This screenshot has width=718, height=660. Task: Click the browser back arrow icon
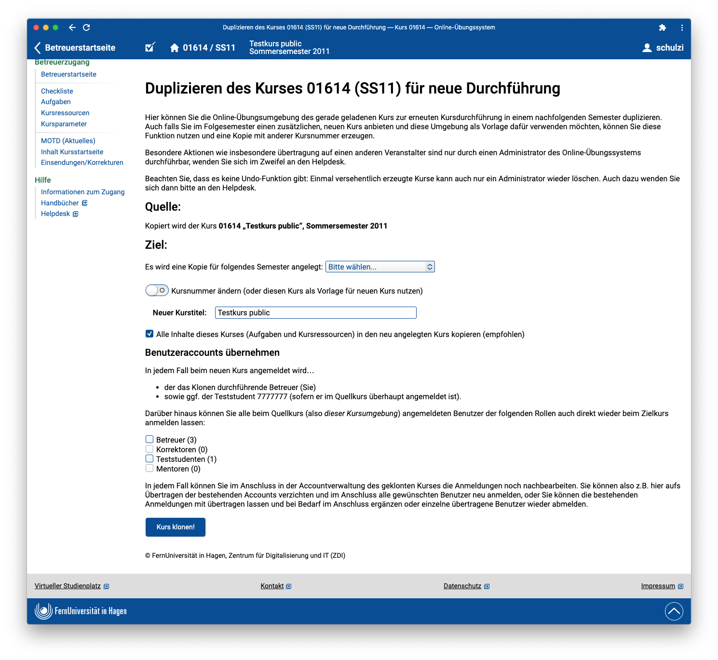click(x=72, y=27)
